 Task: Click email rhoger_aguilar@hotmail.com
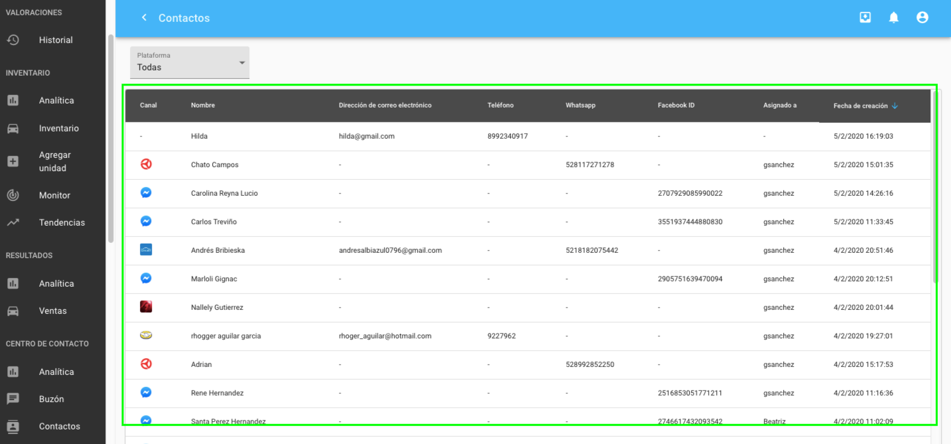pos(385,336)
